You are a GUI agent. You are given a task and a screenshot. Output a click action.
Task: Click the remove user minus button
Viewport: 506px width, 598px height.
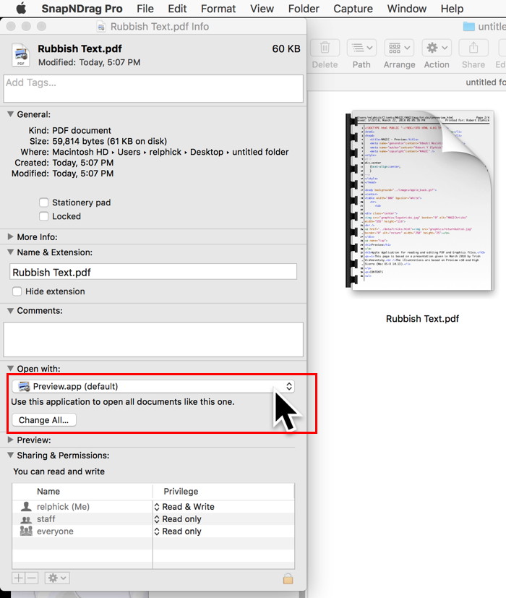pyautogui.click(x=32, y=578)
